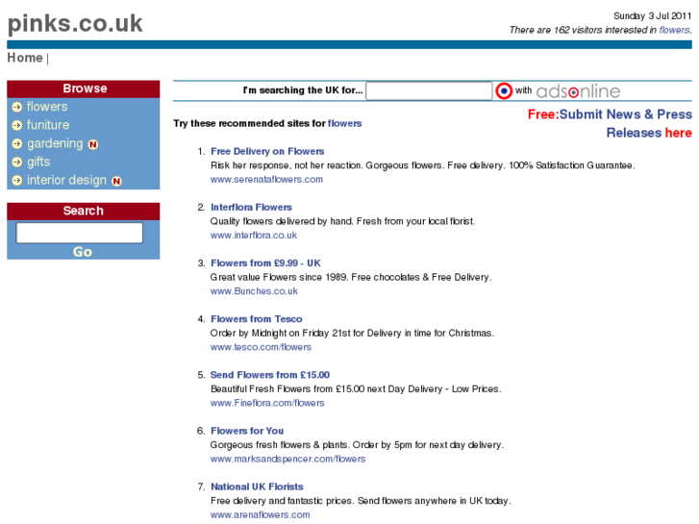Image resolution: width=699 pixels, height=524 pixels.
Task: Click the date Sunday 3 Jul 2011
Action: (652, 16)
